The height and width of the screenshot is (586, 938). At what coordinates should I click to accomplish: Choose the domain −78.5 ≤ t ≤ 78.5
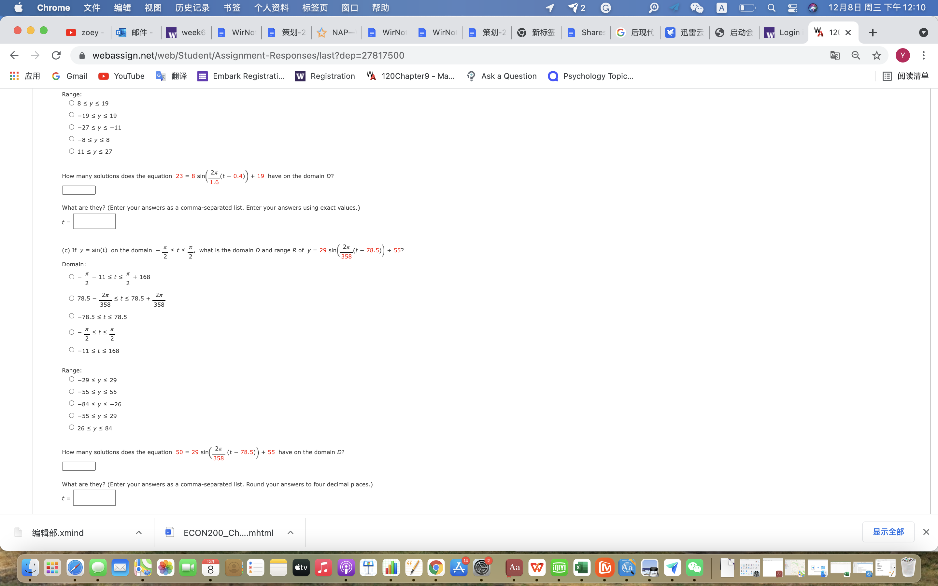point(71,315)
